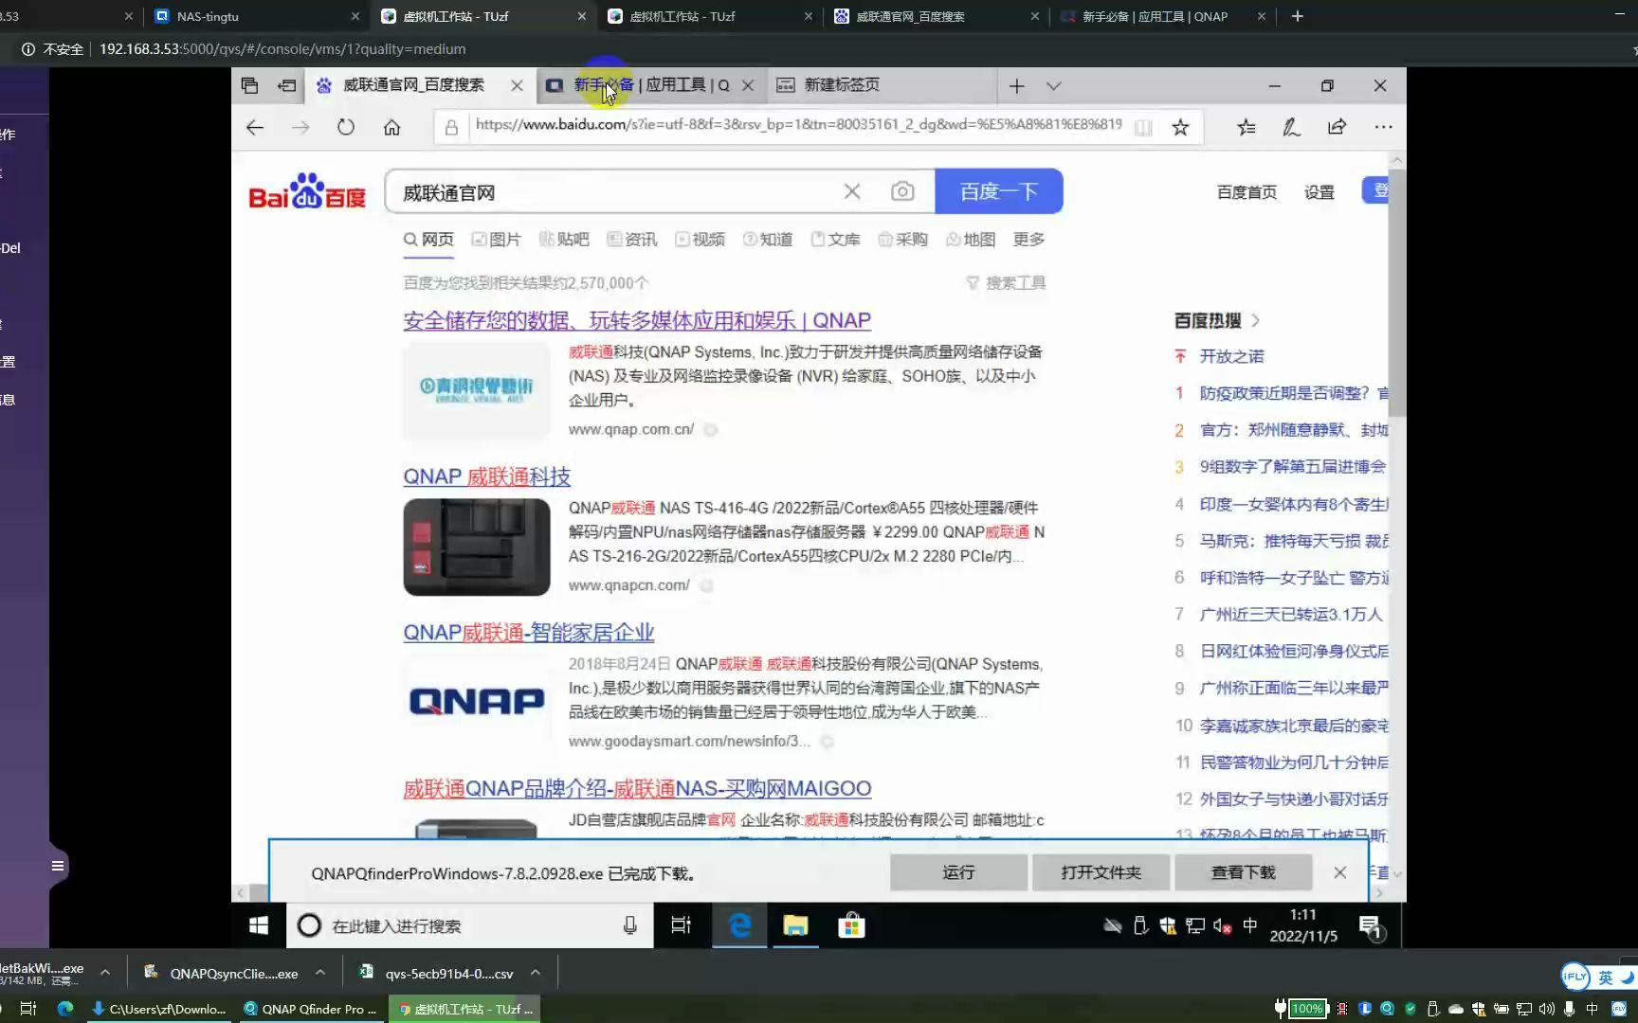The width and height of the screenshot is (1638, 1023).
Task: Click the Edge home button
Action: (392, 126)
